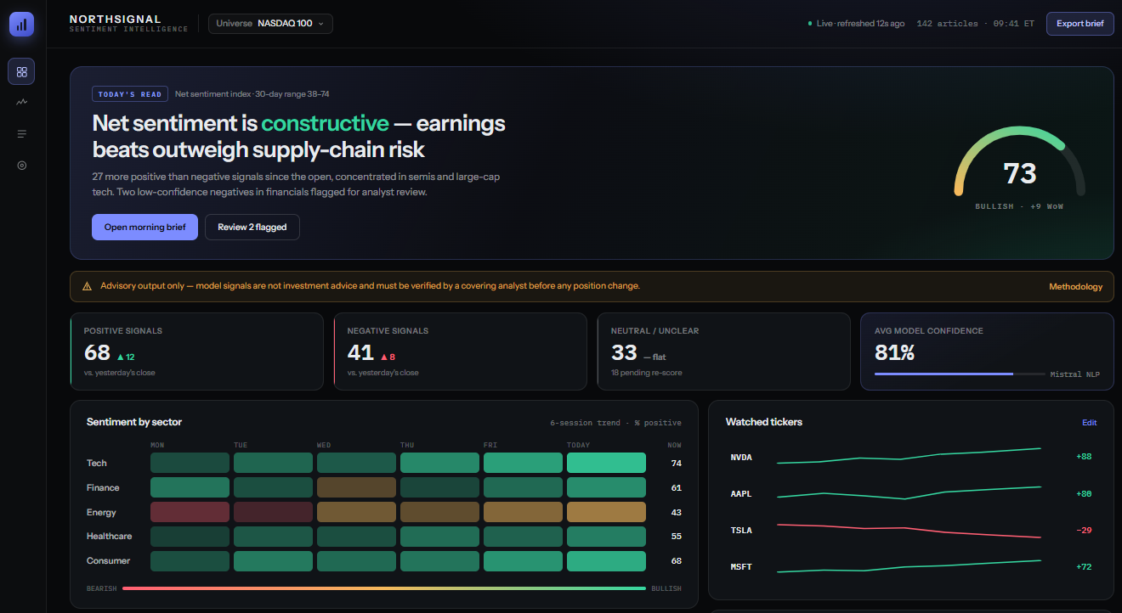The width and height of the screenshot is (1122, 613).
Task: Click Edit in Watched tickers
Action: click(1089, 423)
